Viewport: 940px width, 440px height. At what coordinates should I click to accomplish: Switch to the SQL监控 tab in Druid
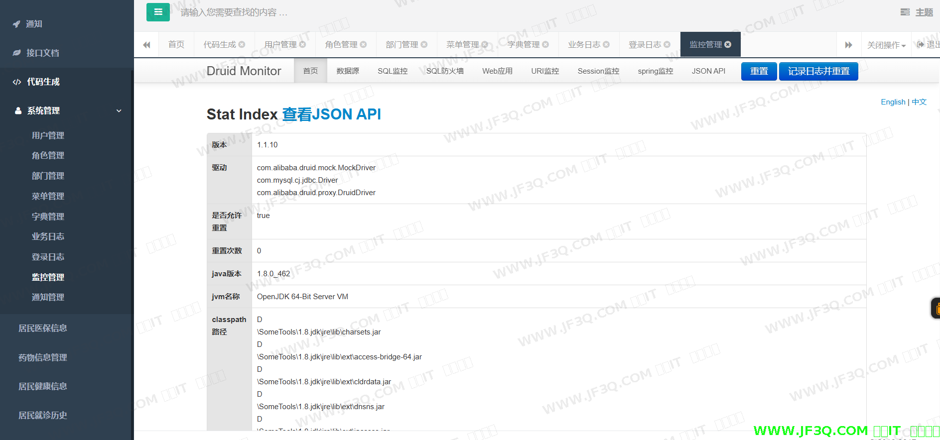tap(393, 71)
